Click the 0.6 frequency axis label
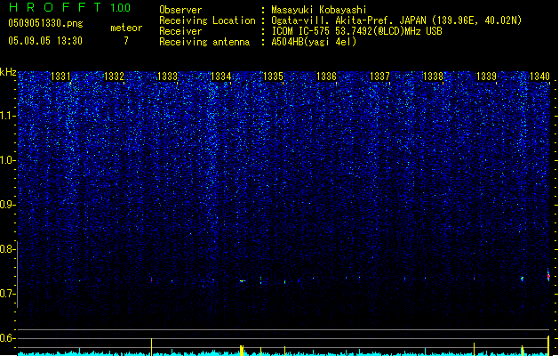 pos(7,338)
